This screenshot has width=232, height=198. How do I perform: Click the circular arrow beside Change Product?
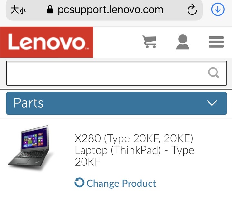80,182
